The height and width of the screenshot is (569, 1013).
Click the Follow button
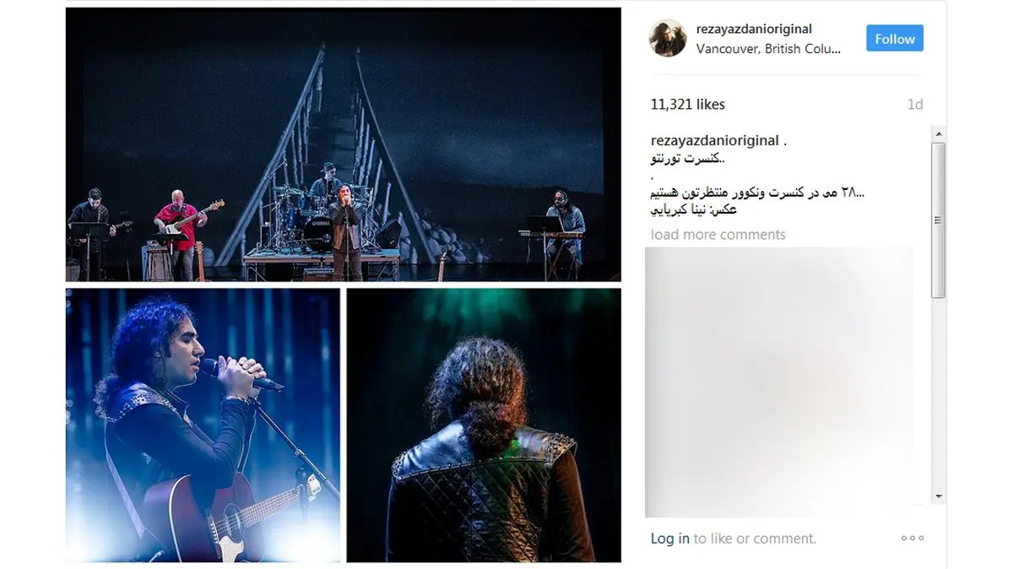pyautogui.click(x=895, y=39)
